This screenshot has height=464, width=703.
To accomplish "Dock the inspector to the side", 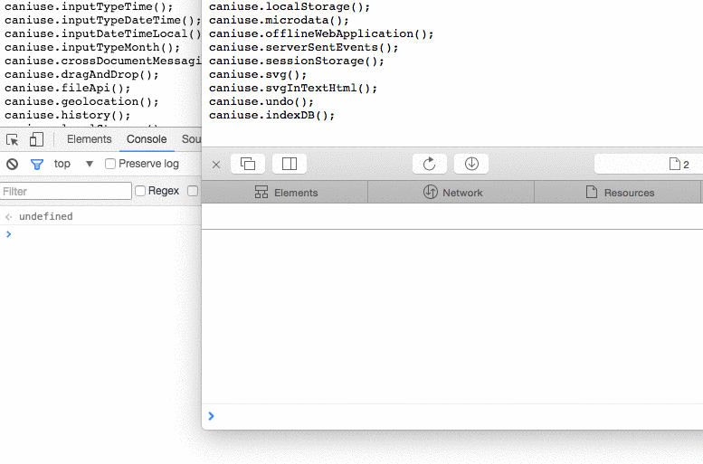I will pyautogui.click(x=290, y=164).
